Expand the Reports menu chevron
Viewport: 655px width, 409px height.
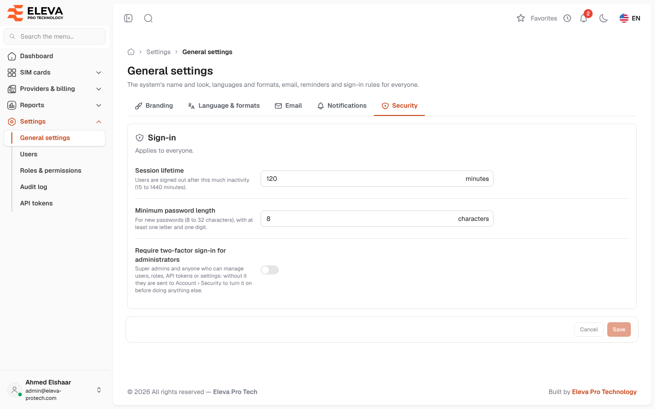point(99,105)
